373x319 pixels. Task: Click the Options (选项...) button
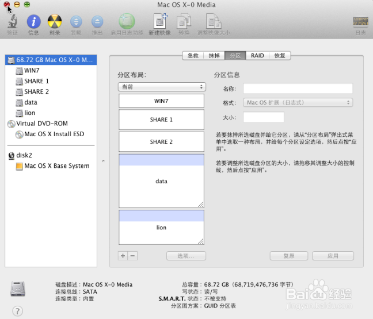coord(186,256)
